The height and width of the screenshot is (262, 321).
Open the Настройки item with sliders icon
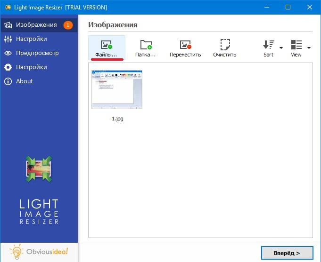coord(31,39)
